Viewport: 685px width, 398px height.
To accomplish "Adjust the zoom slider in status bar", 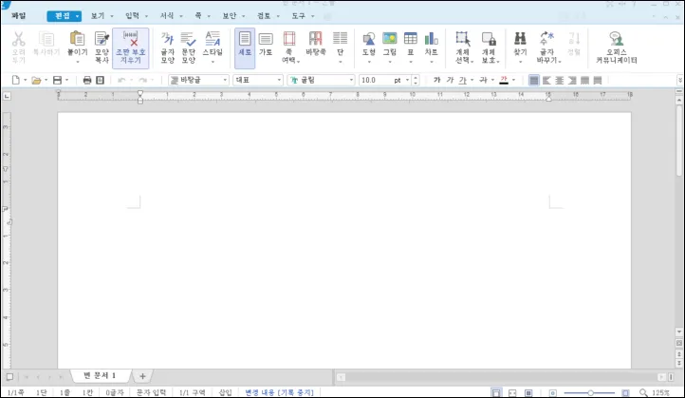I will pos(590,392).
